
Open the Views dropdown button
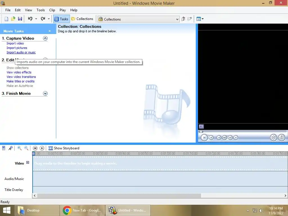pyautogui.click(x=200, y=19)
